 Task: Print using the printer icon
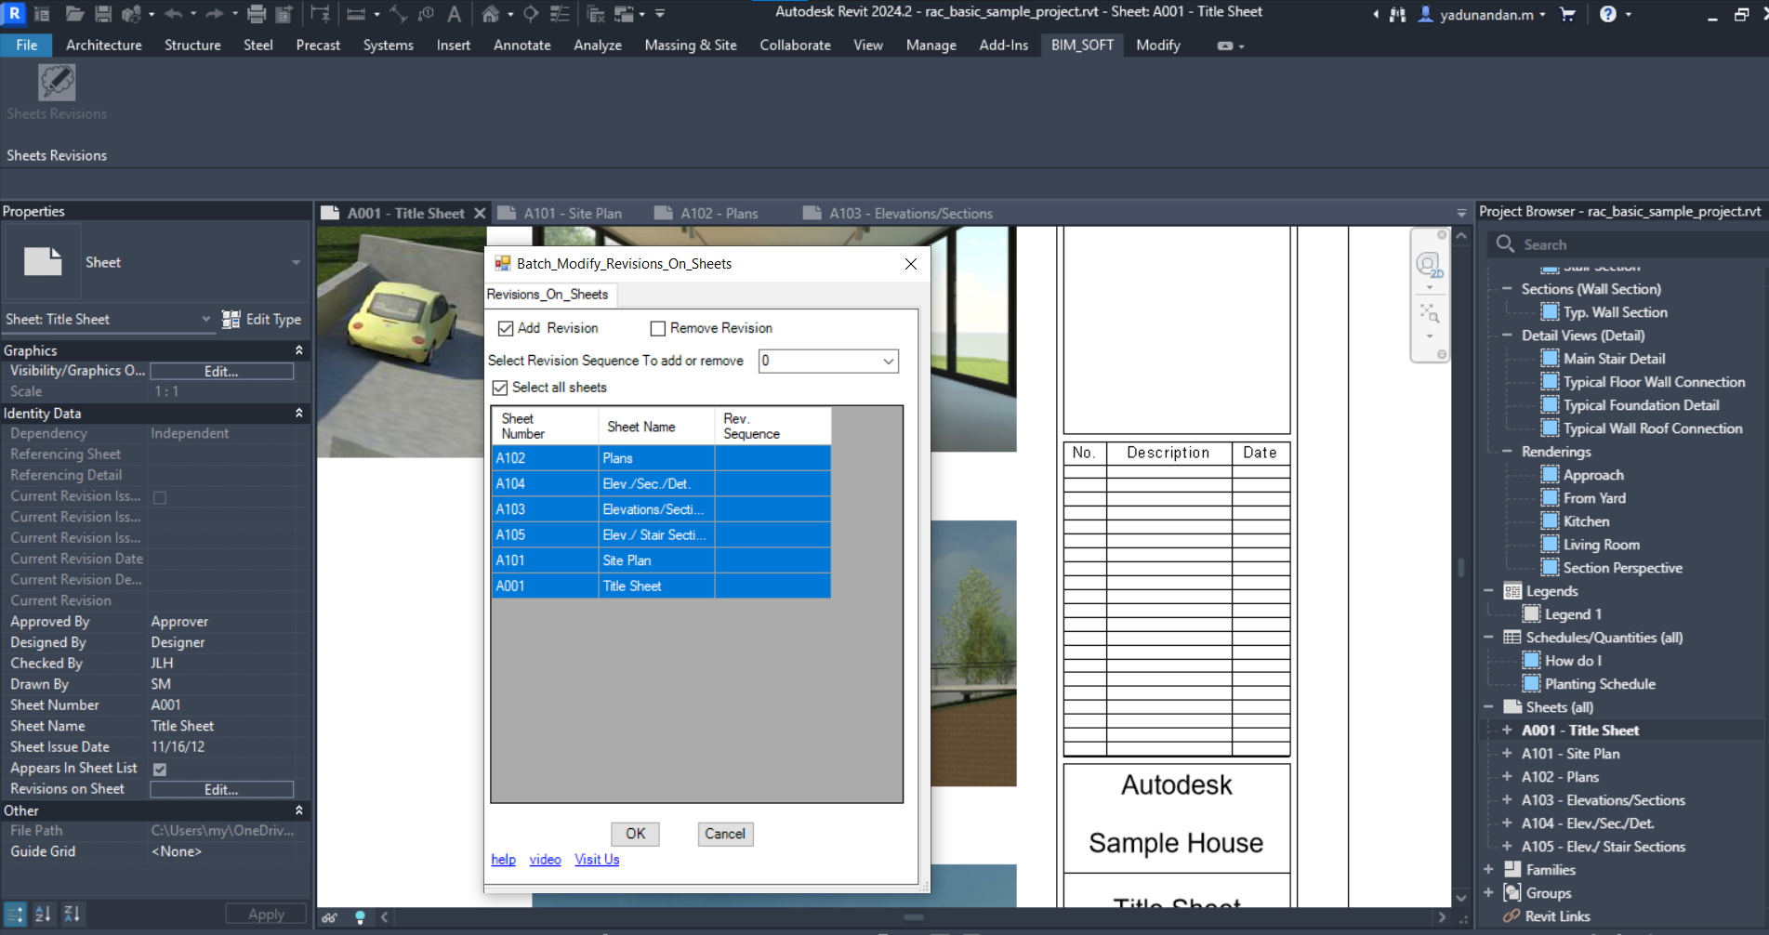tap(257, 14)
